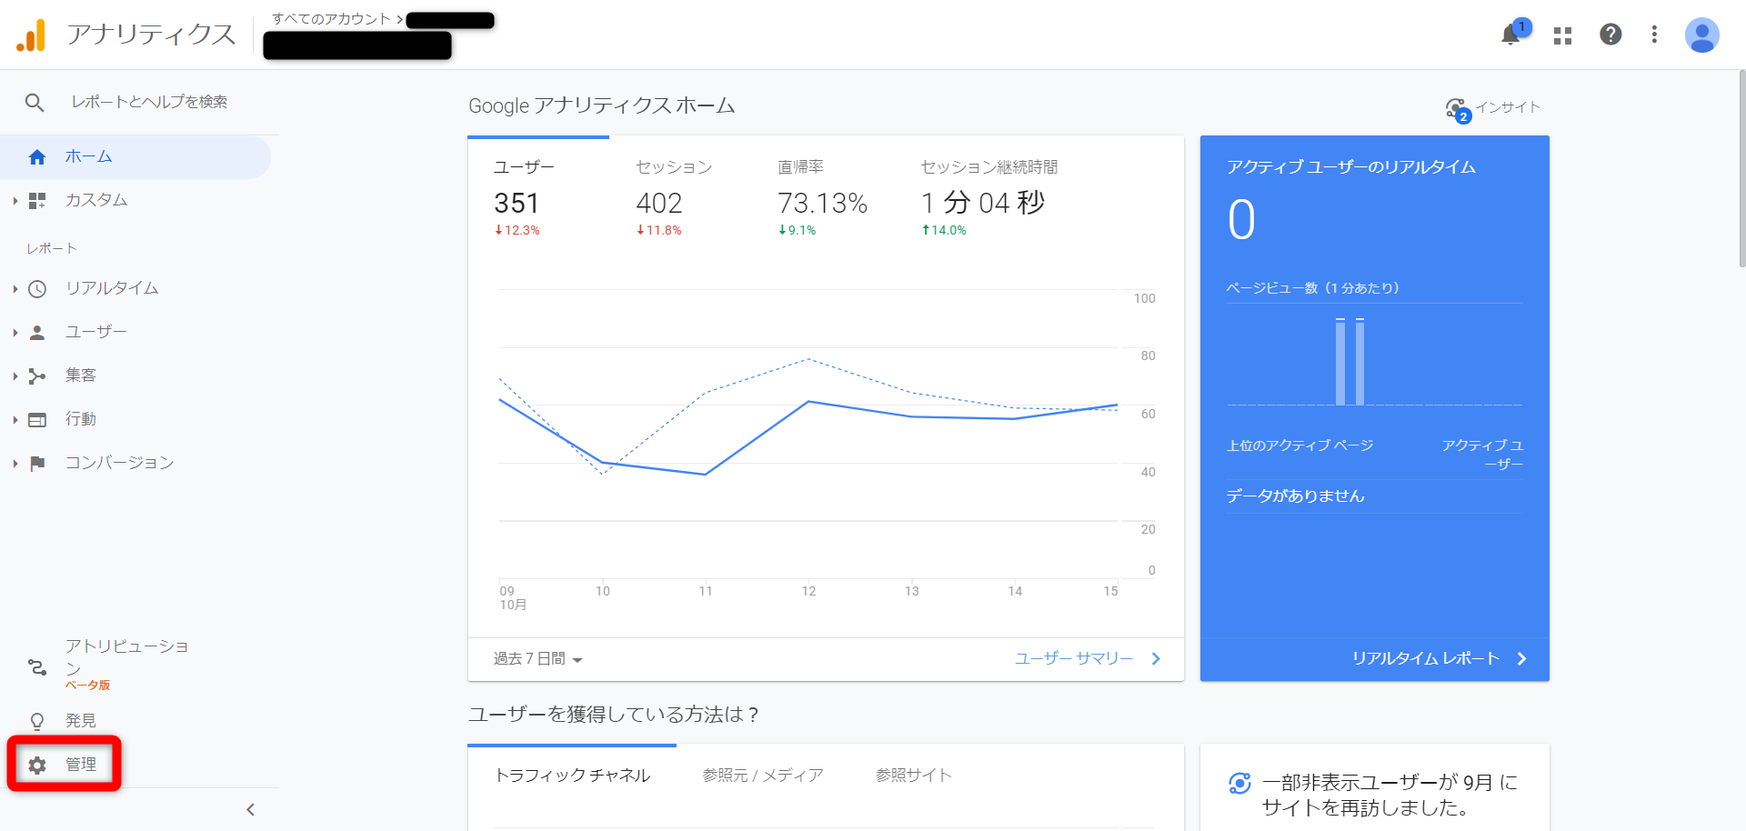Image resolution: width=1746 pixels, height=831 pixels.
Task: Select the ユーザー metric tab
Action: 538,199
